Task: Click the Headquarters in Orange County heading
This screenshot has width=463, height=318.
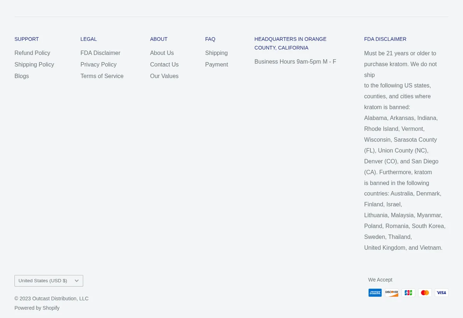Action: coord(291,43)
